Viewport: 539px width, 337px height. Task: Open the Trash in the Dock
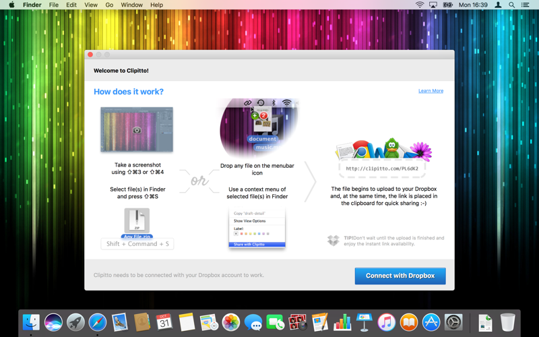click(508, 323)
